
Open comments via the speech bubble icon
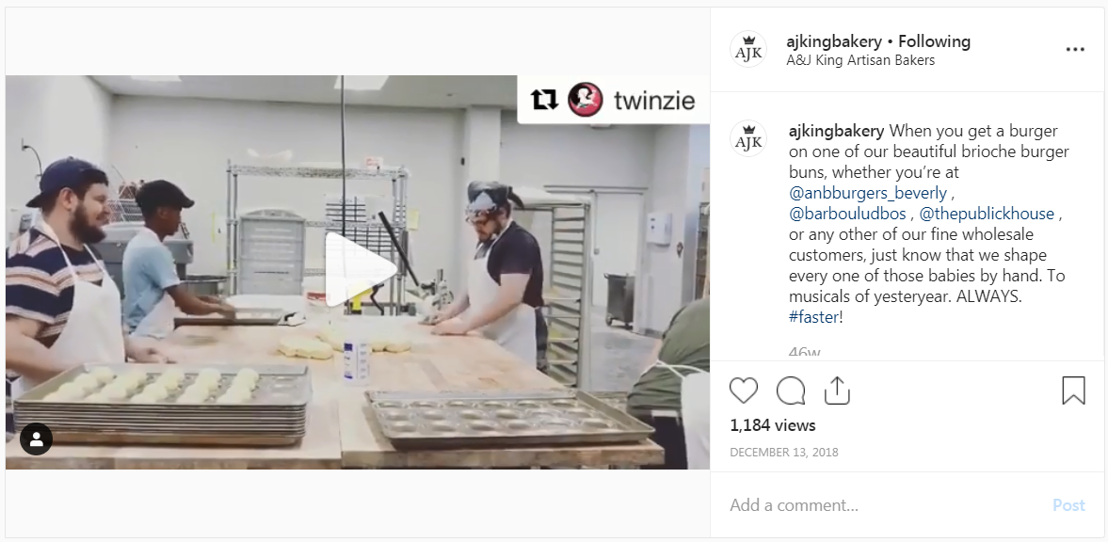(x=791, y=391)
